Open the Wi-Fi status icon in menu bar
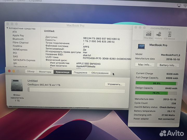This screenshot has height=140, width=187. pos(185,6)
